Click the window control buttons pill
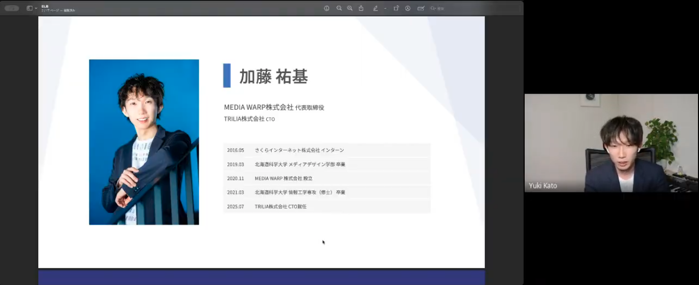 (x=12, y=8)
